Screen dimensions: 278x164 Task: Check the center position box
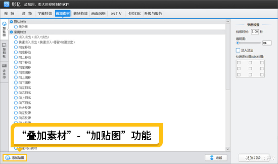(250, 69)
